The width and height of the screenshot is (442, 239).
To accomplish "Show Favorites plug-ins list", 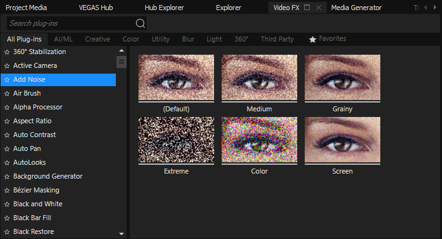I will [332, 38].
